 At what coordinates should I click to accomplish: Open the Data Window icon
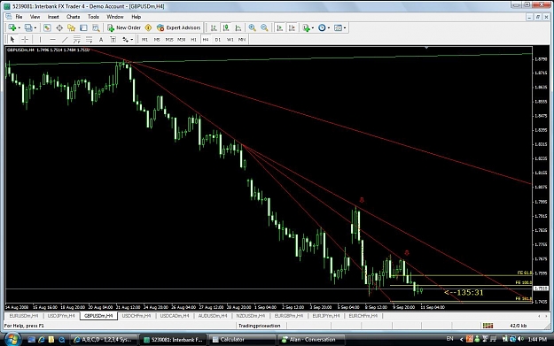59,27
